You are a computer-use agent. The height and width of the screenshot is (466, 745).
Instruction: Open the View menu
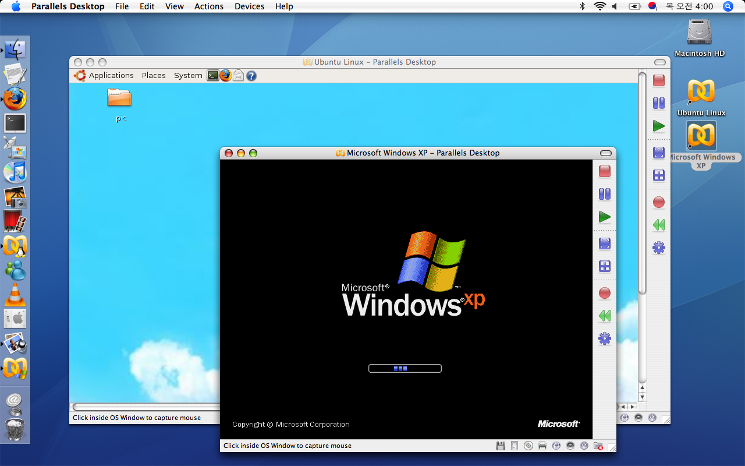175,6
